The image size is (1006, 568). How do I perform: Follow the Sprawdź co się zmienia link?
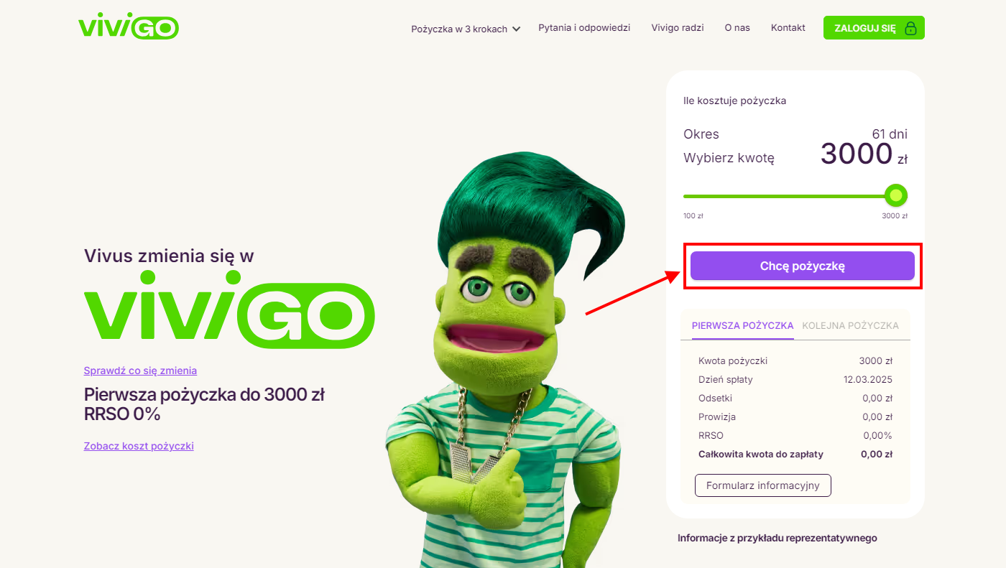pyautogui.click(x=140, y=371)
